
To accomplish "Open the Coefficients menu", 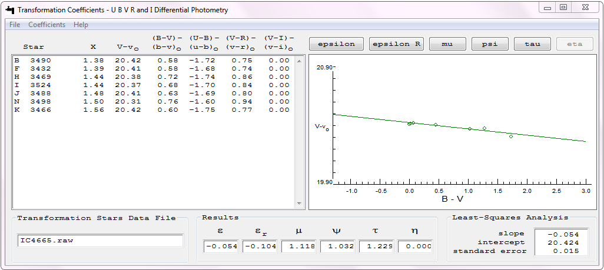I will click(47, 25).
